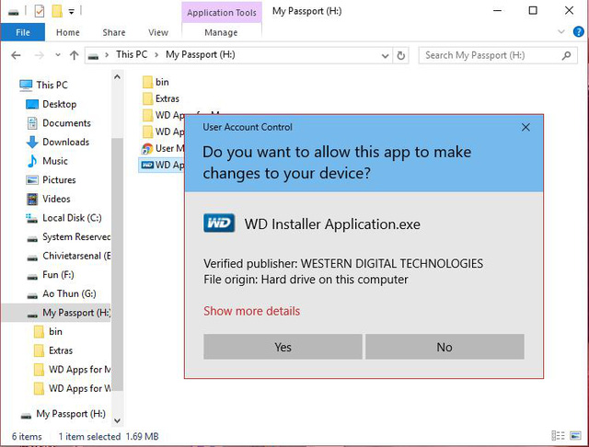The width and height of the screenshot is (589, 447).
Task: Open the recent locations dropdown arrow
Action: pyautogui.click(x=57, y=55)
